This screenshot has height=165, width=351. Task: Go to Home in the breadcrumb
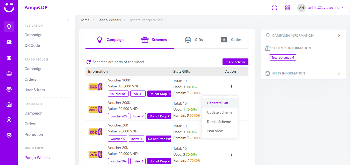84,20
